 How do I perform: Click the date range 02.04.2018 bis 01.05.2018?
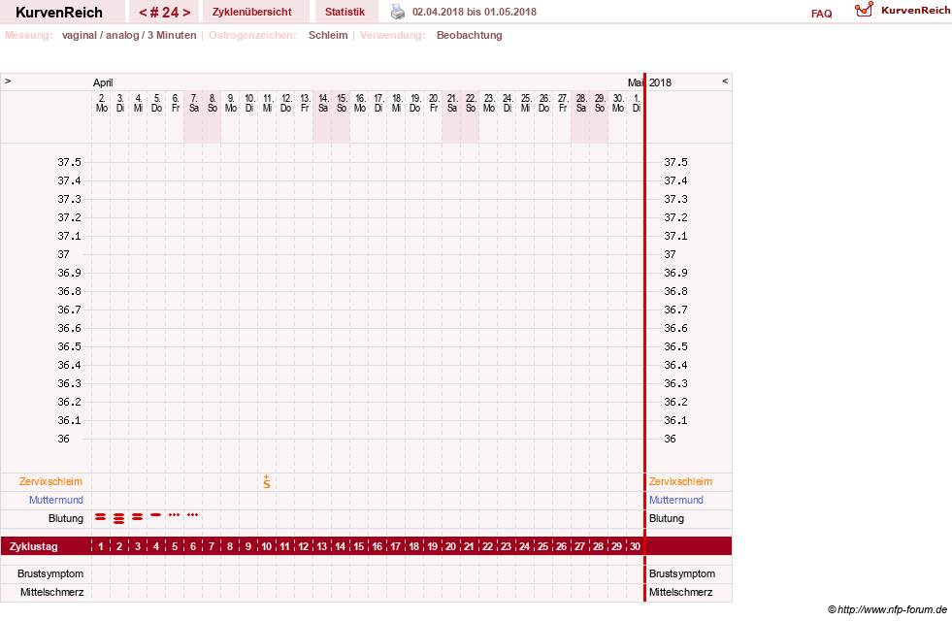pyautogui.click(x=475, y=12)
